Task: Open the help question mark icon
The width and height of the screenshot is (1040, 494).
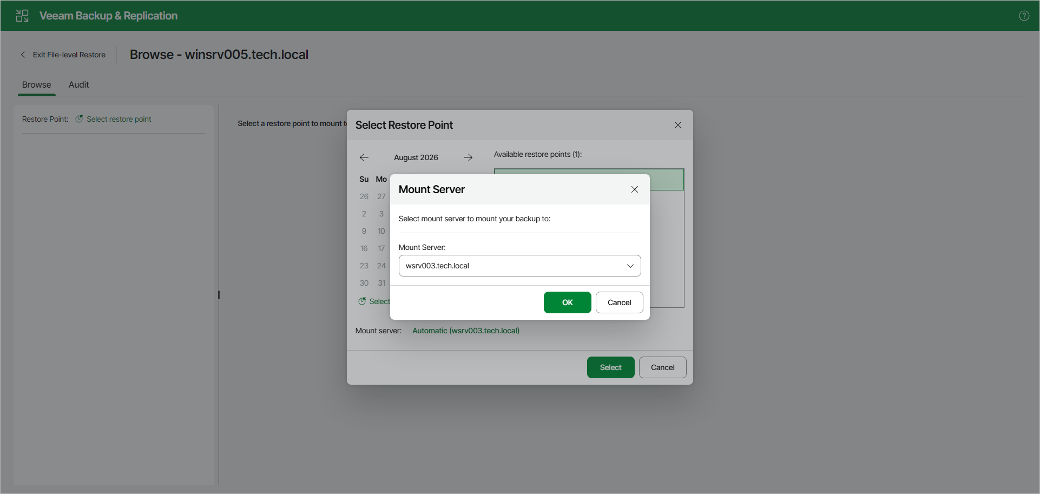Action: (x=1024, y=16)
